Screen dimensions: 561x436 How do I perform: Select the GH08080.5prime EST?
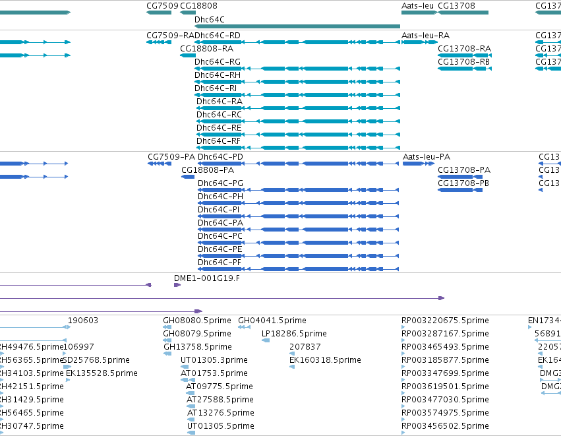pyautogui.click(x=197, y=321)
